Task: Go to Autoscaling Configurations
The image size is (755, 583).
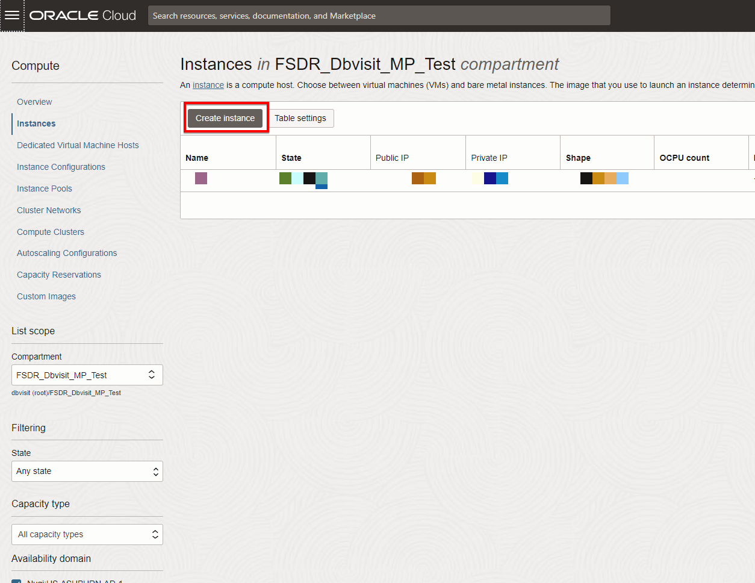Action: [x=67, y=253]
